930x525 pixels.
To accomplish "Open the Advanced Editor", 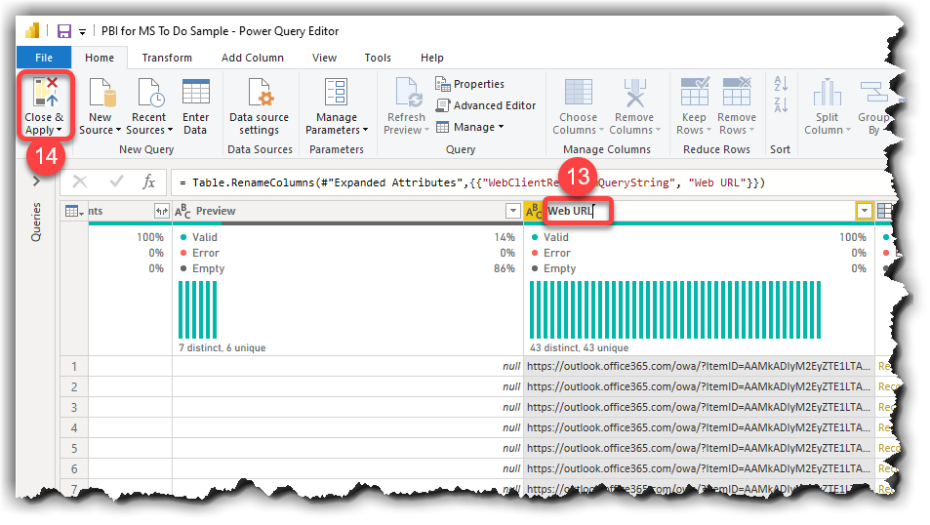I will pyautogui.click(x=486, y=105).
